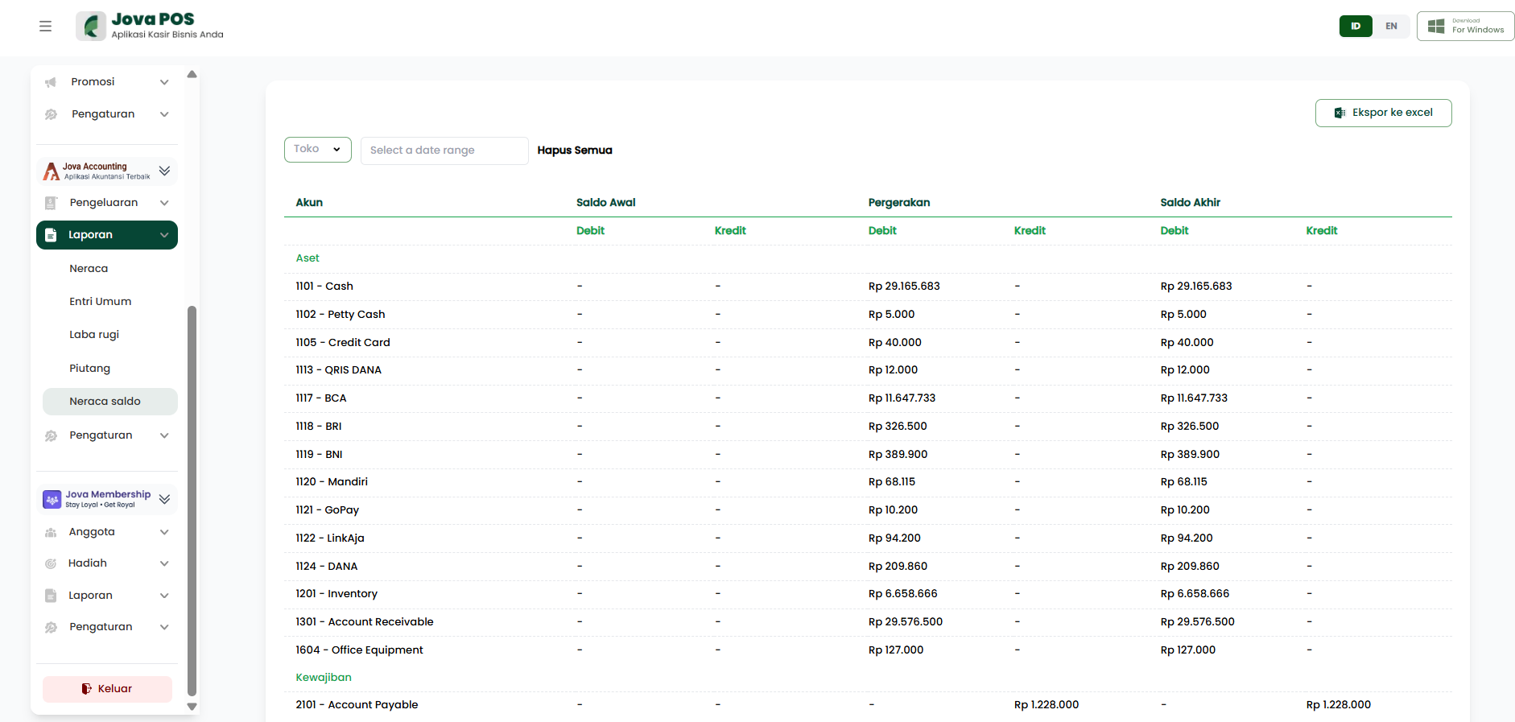Switch language to ID
1515x722 pixels.
pyautogui.click(x=1356, y=27)
